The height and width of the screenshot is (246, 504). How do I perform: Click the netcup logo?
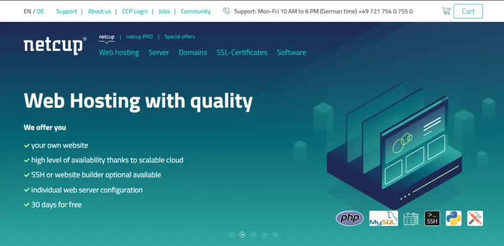click(55, 46)
